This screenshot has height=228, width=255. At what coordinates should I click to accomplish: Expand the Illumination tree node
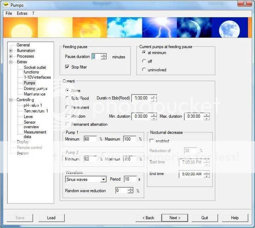pos(11,51)
